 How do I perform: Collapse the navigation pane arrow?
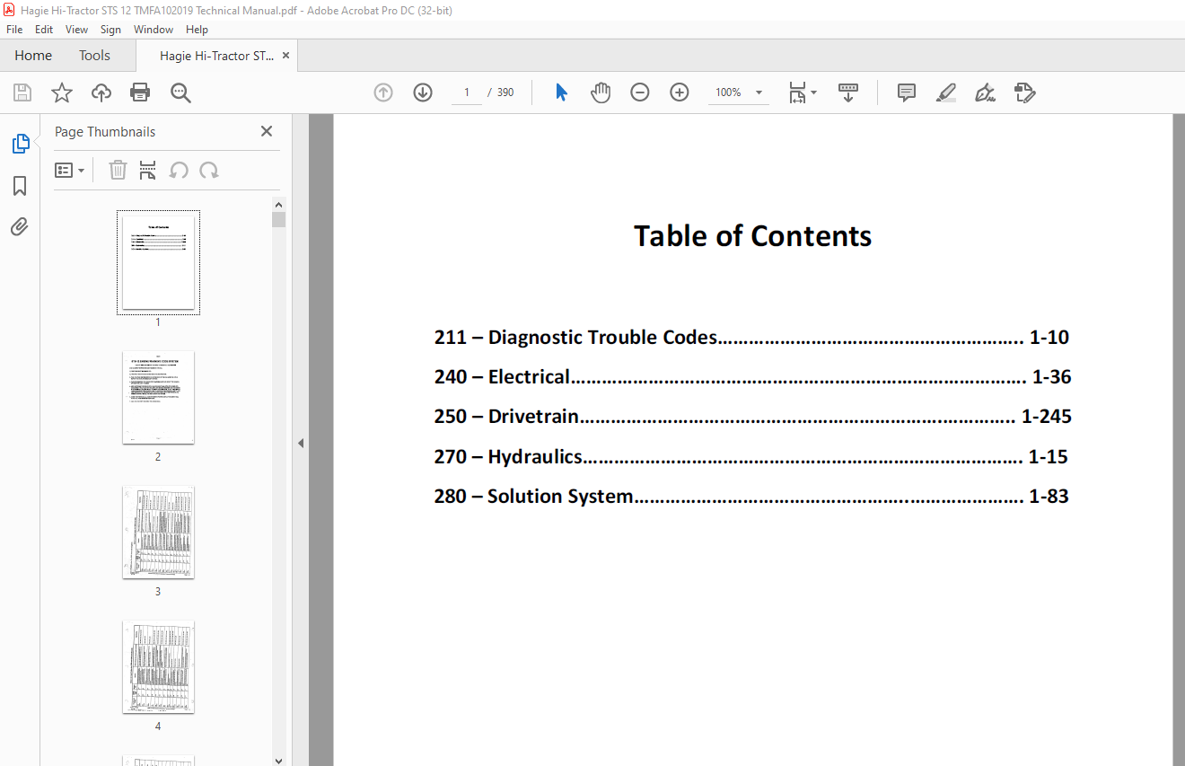click(301, 443)
